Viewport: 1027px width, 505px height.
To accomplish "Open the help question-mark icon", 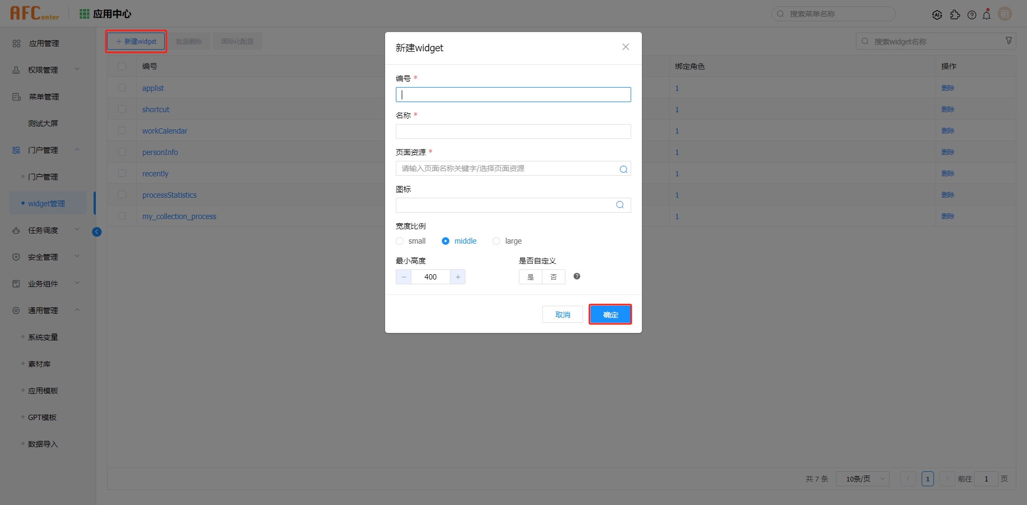I will (972, 14).
